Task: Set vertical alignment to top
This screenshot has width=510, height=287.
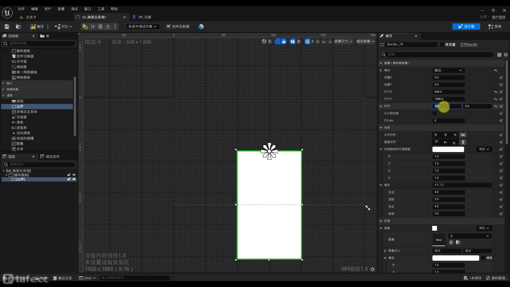Action: pos(436,142)
